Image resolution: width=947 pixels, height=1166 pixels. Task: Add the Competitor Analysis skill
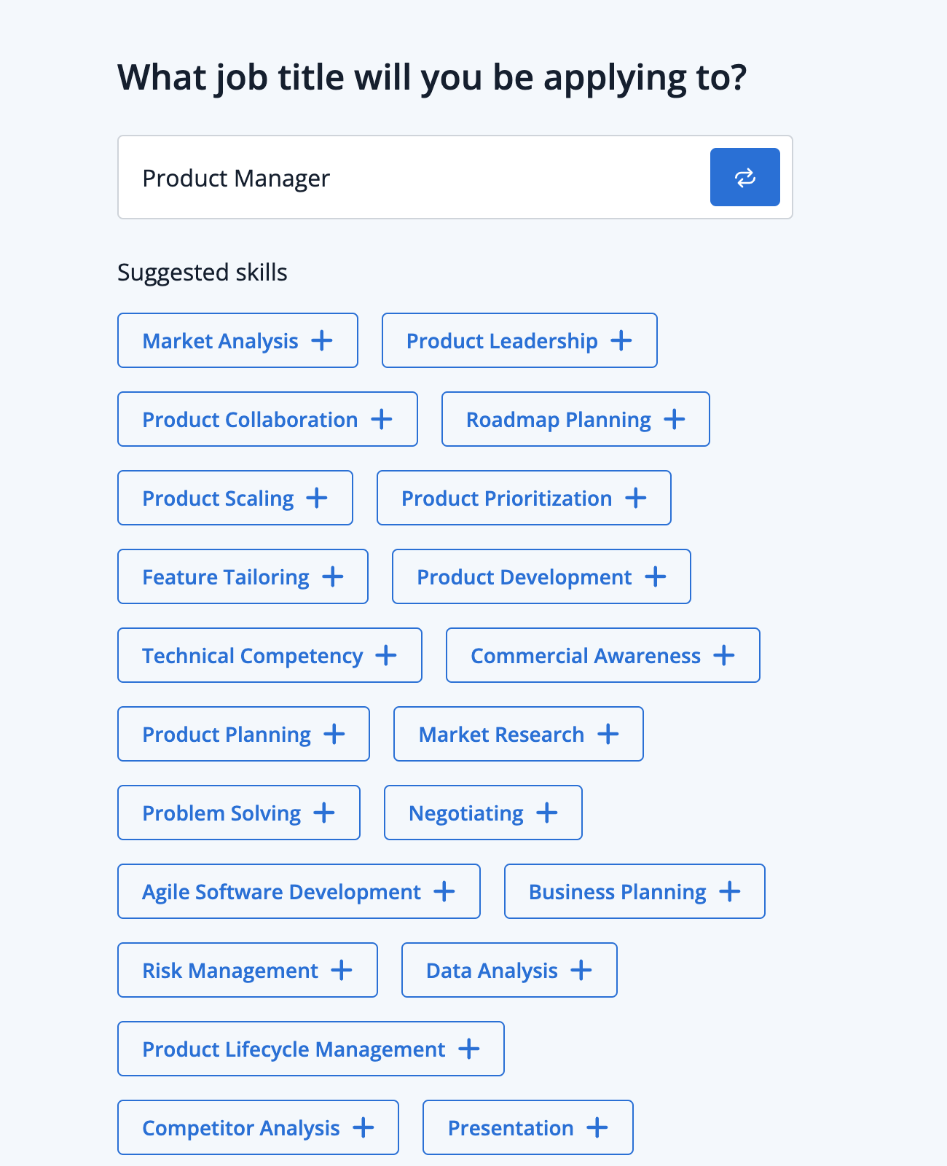[258, 1127]
